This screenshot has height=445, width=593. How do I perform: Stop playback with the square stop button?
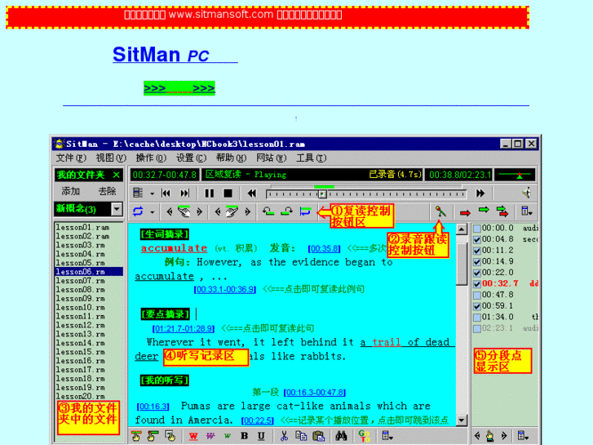click(228, 194)
